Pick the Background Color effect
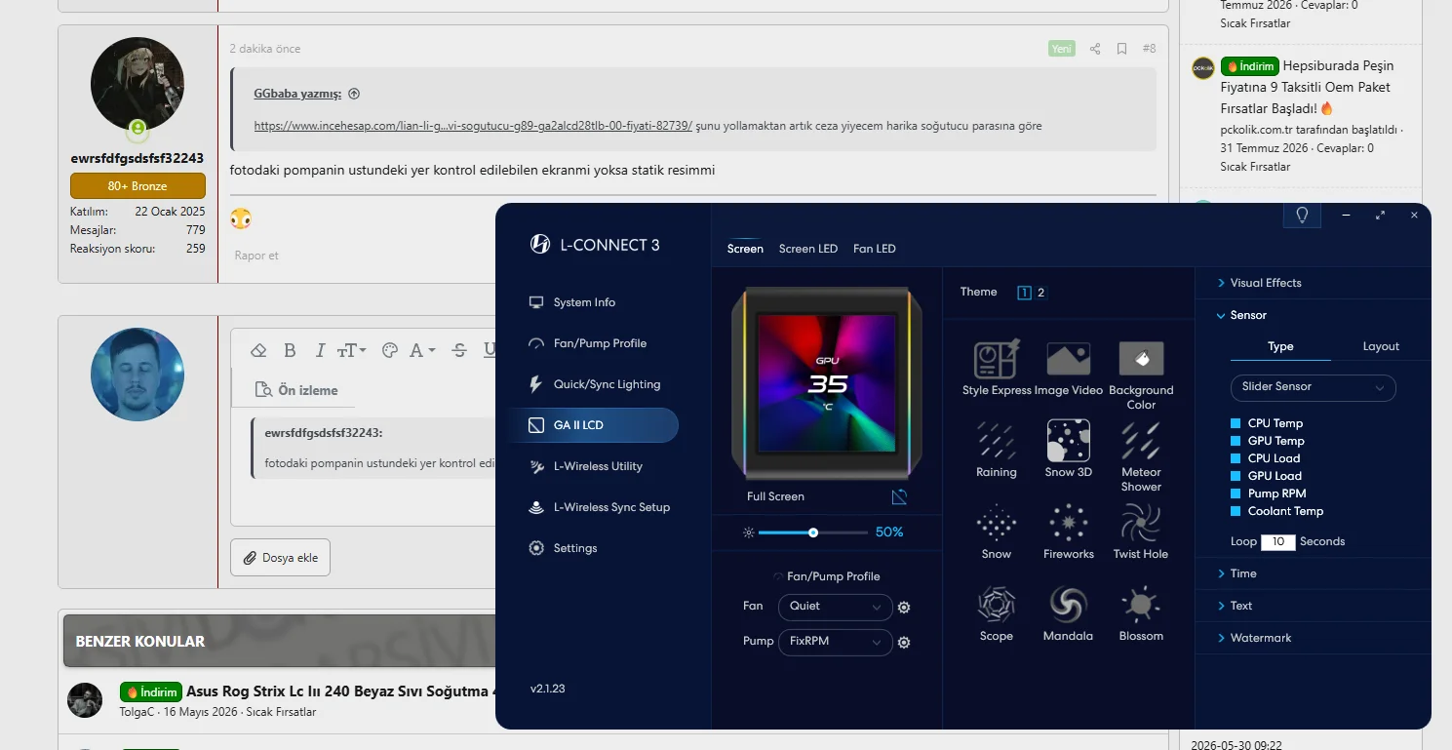1452x750 pixels. click(1141, 359)
